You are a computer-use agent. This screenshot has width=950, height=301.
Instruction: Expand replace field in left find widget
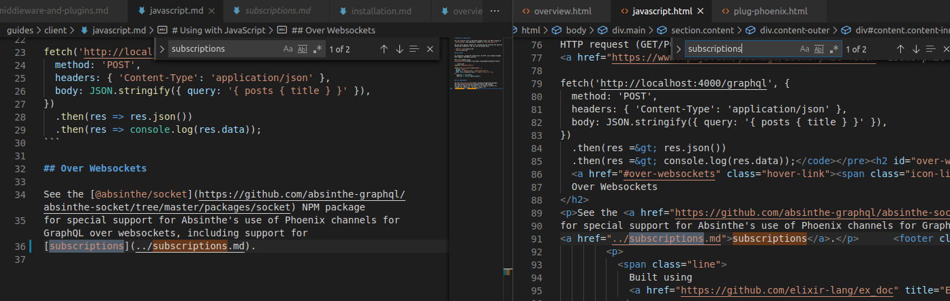pyautogui.click(x=162, y=49)
